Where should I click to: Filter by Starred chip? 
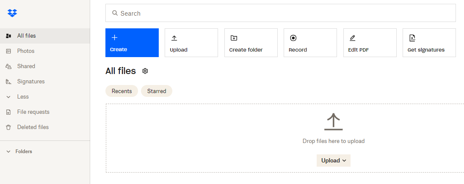pos(157,91)
